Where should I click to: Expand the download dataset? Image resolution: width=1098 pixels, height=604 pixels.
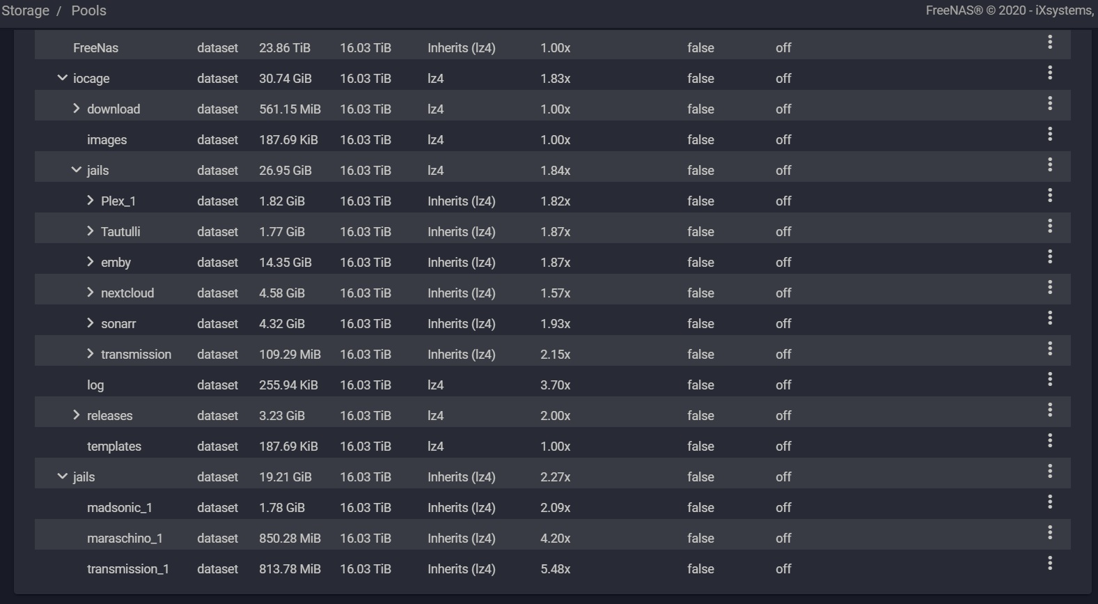coord(77,109)
